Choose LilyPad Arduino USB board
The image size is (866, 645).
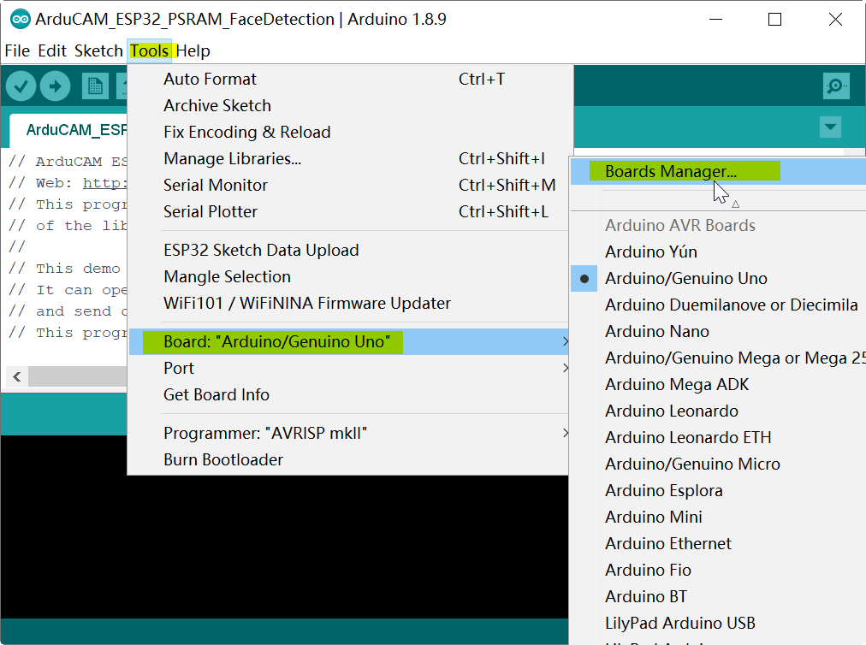click(x=718, y=623)
